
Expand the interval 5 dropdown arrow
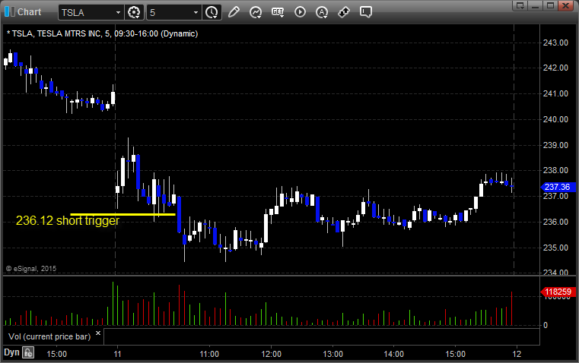coord(196,12)
